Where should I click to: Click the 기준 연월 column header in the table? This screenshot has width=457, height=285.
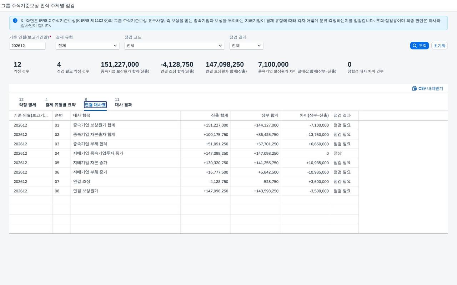[x=31, y=115]
